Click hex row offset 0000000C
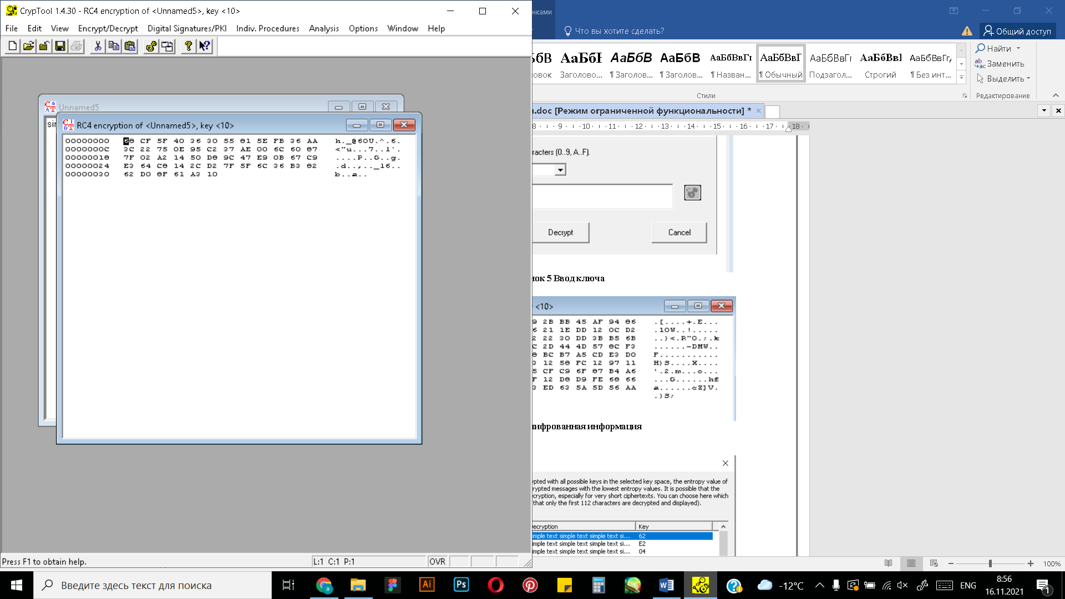 [88, 149]
